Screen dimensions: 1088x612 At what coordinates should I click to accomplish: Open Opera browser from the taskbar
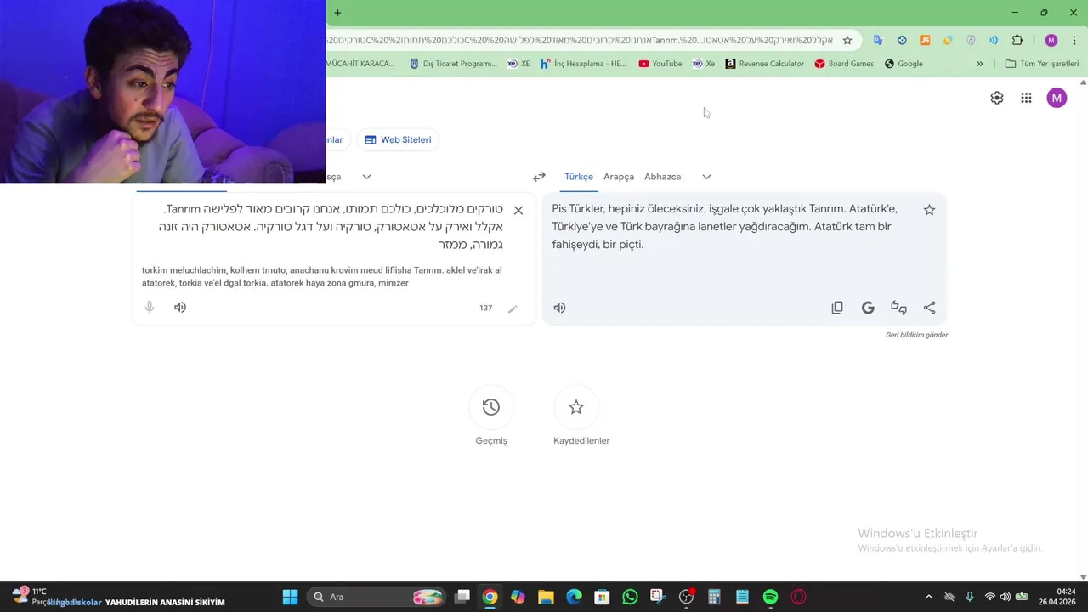(798, 597)
